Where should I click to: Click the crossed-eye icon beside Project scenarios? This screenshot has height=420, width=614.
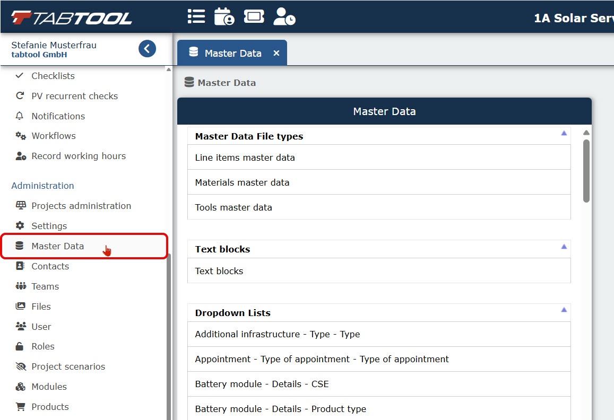21,366
